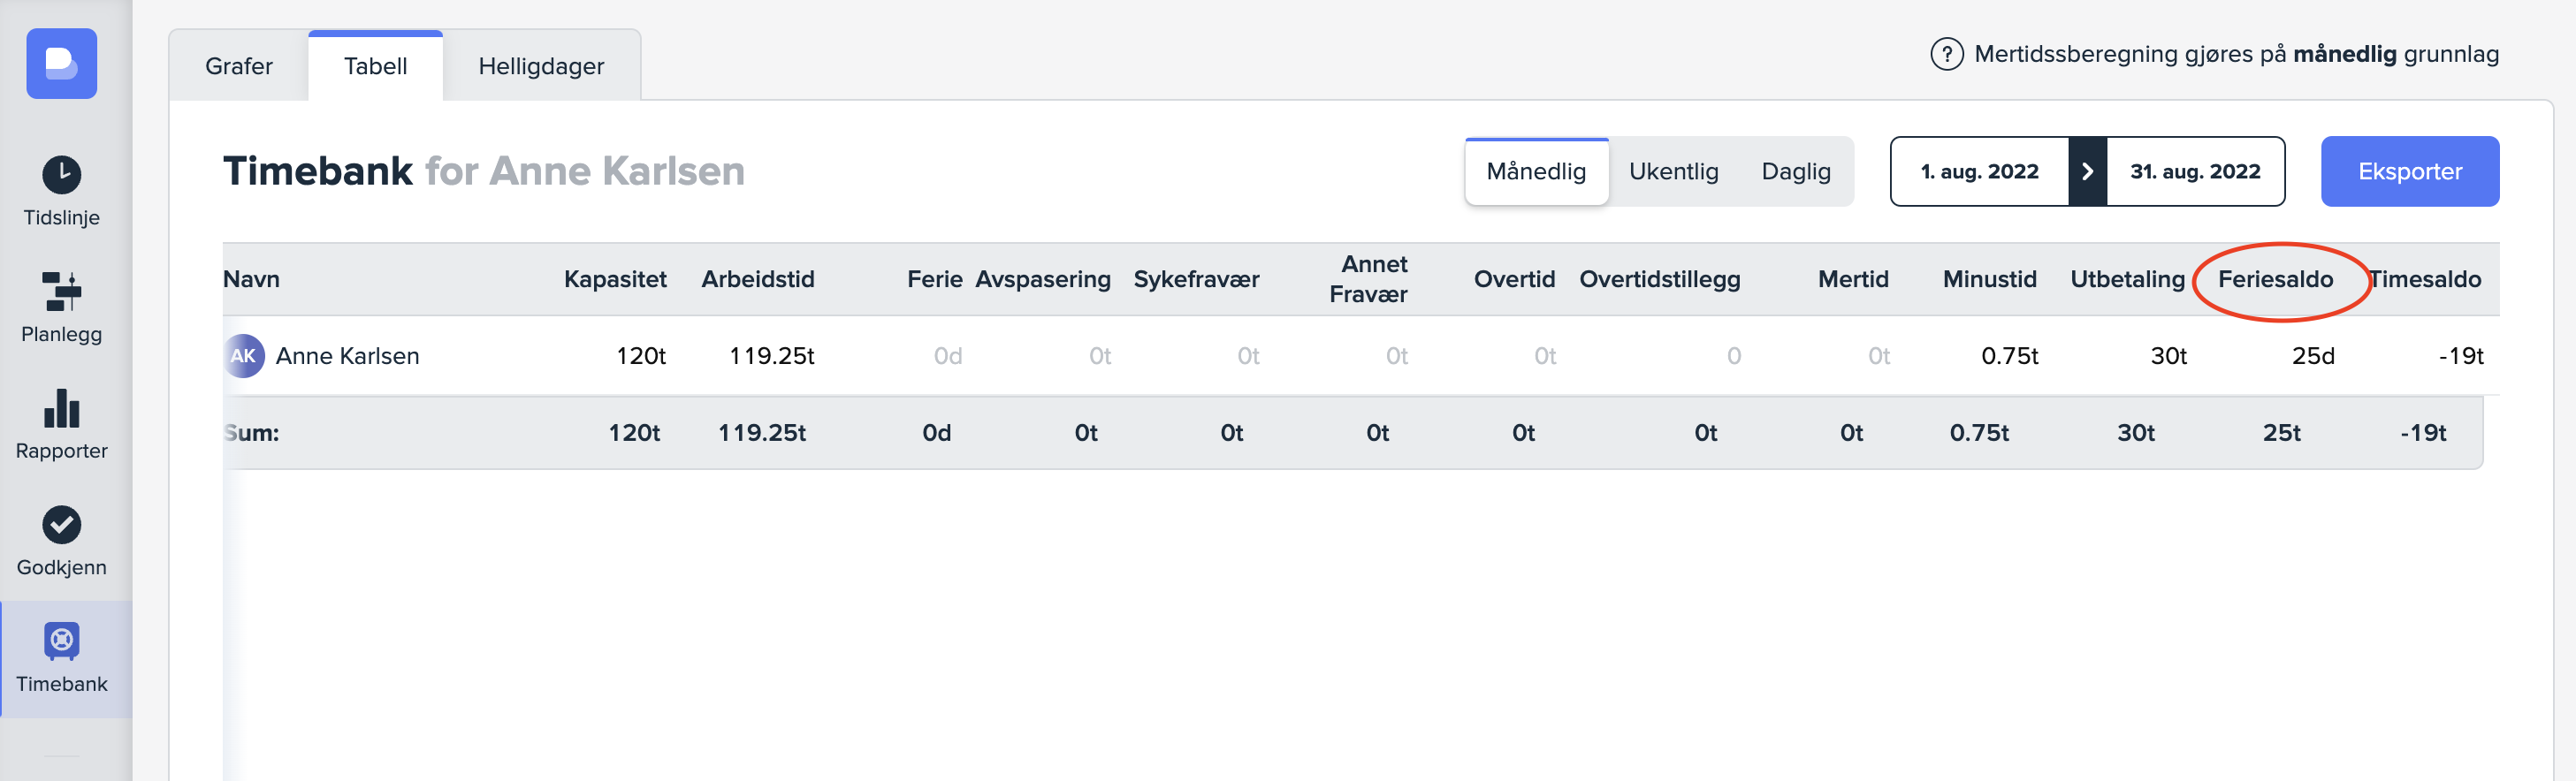Open the Tidslinje clock icon
Screen dimensions: 2576x781
point(62,175)
